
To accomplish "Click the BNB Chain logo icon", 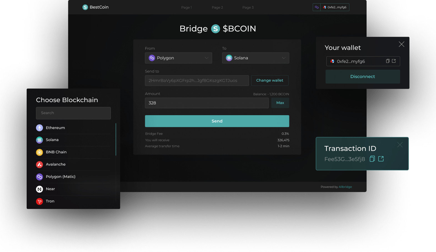I will (x=39, y=152).
